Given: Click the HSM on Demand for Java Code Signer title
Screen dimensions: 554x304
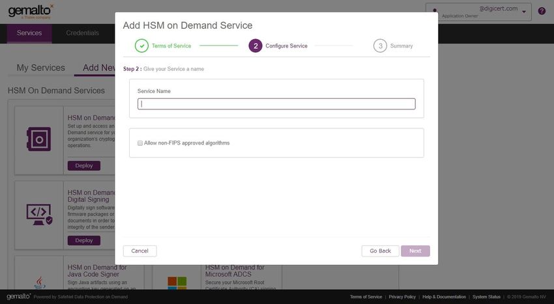Looking at the screenshot, I should (x=97, y=271).
